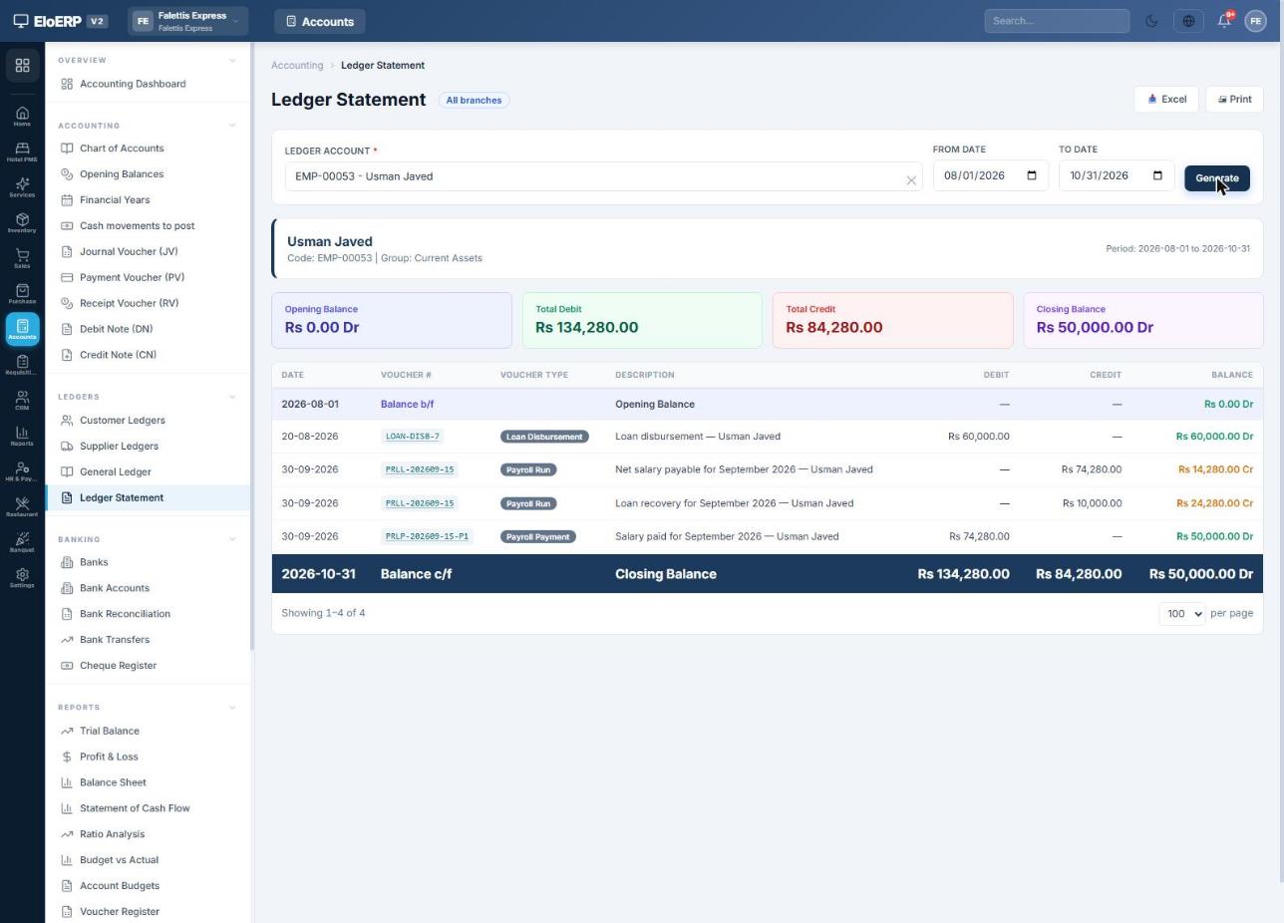Select the All branches badge

point(474,101)
